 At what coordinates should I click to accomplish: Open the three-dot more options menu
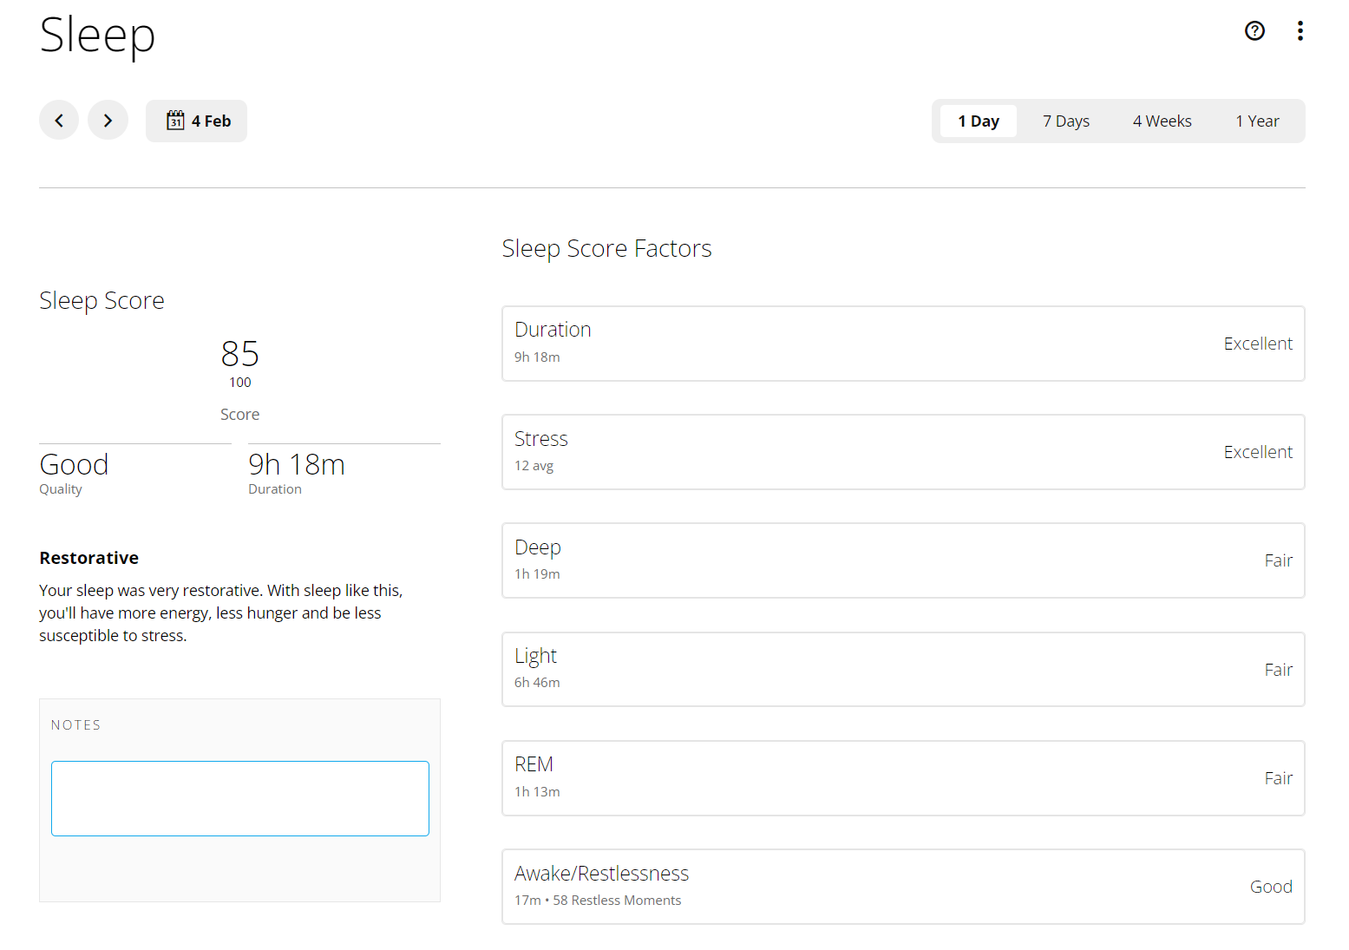point(1300,31)
